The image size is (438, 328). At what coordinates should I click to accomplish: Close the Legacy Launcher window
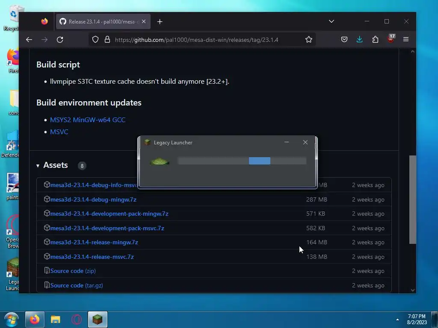(x=305, y=142)
